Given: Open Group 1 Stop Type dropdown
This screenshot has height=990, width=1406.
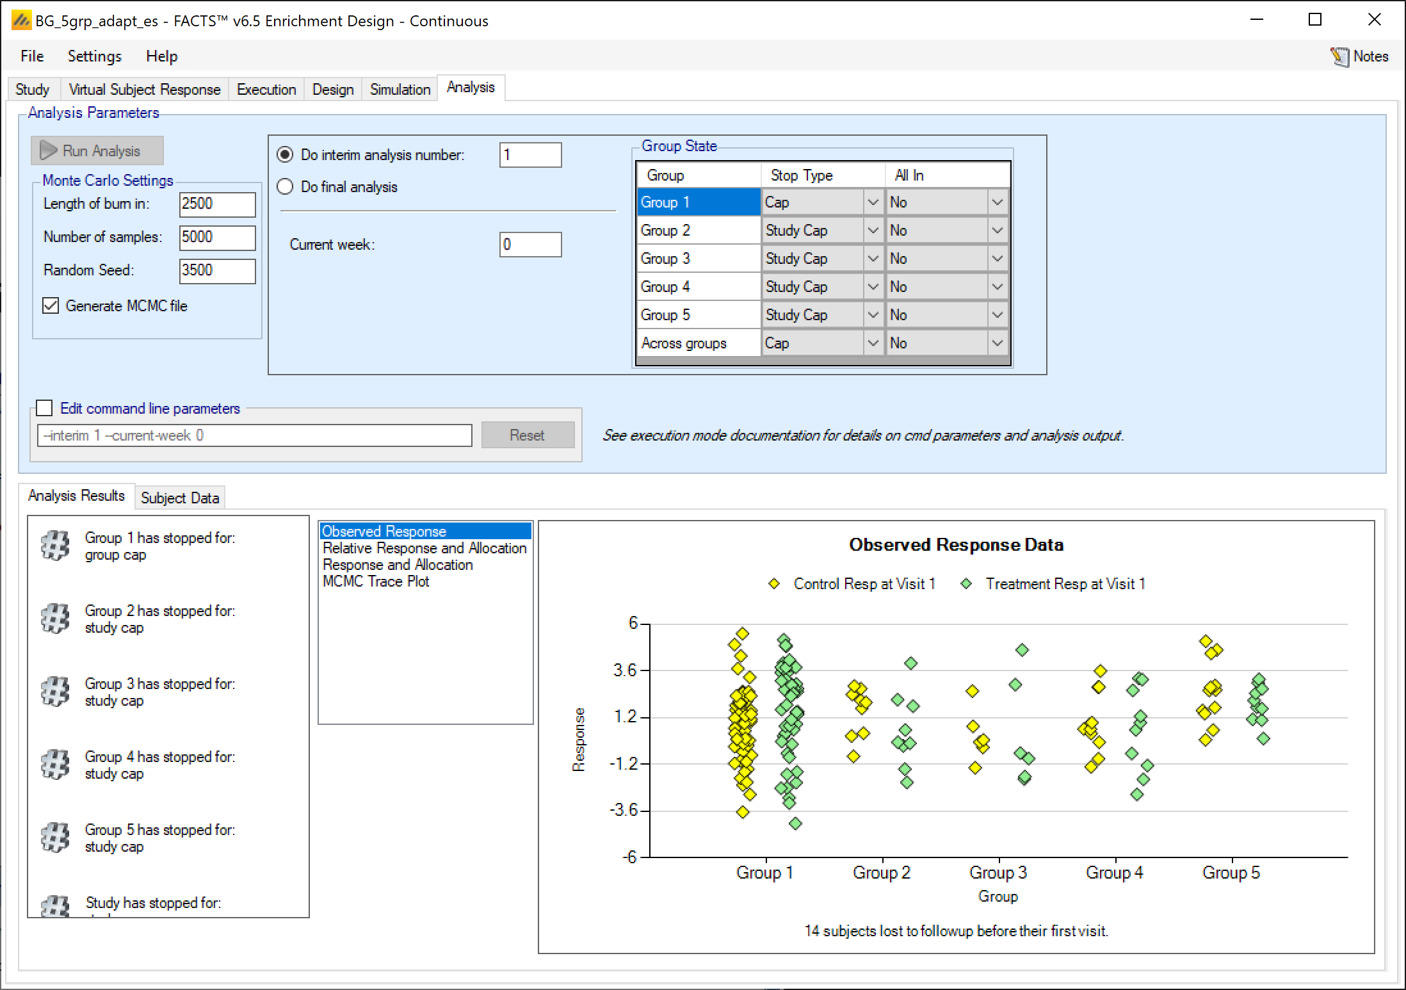Looking at the screenshot, I should click(873, 202).
